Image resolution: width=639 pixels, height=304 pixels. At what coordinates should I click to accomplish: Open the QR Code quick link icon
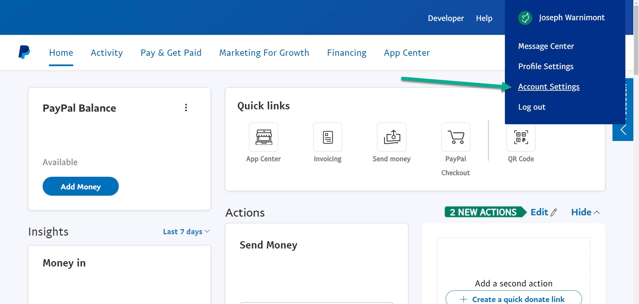click(x=521, y=137)
